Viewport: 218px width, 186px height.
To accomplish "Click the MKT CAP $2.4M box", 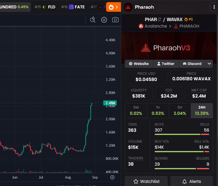I will 199,93.
